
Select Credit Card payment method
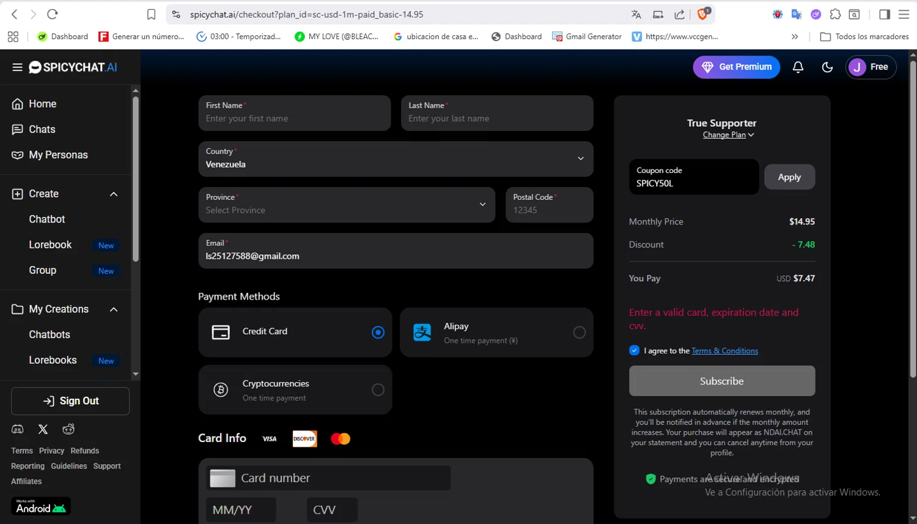coord(295,332)
